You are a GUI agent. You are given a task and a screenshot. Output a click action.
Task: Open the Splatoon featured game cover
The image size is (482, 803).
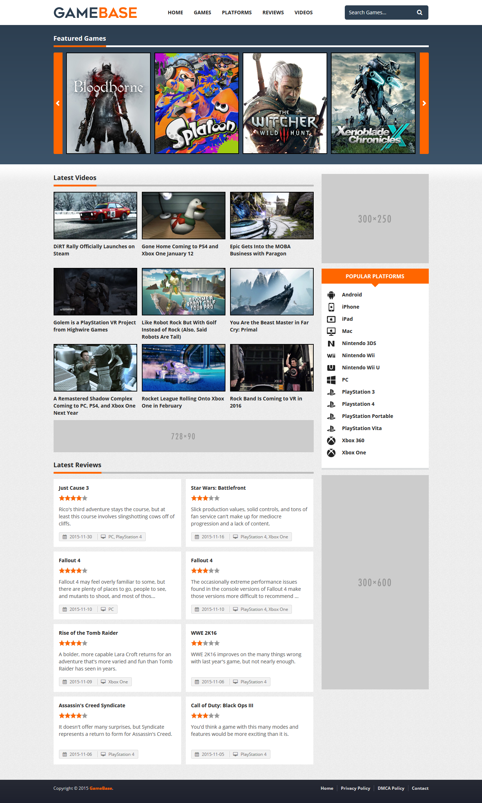tap(197, 103)
